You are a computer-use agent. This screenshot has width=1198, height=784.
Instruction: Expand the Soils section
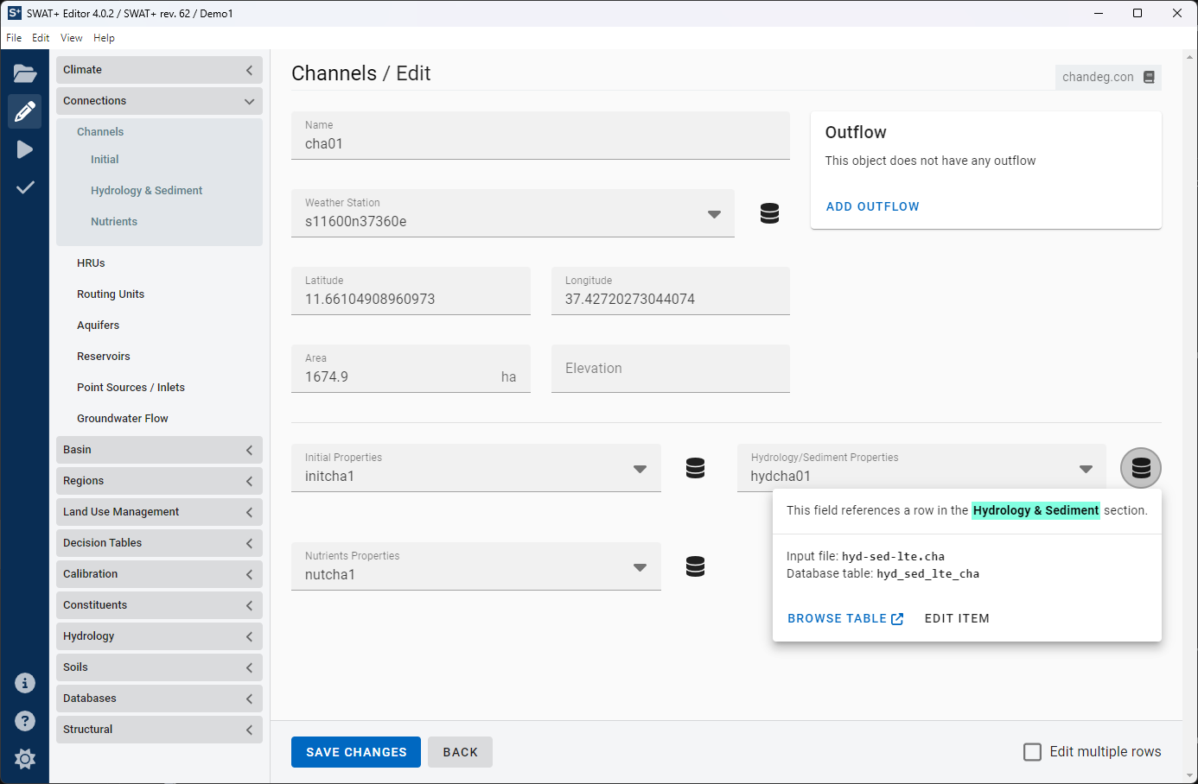tap(159, 667)
